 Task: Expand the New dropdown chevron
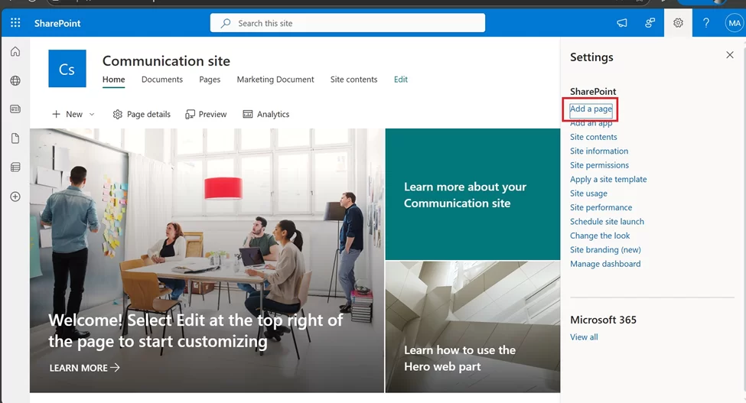[x=92, y=115]
